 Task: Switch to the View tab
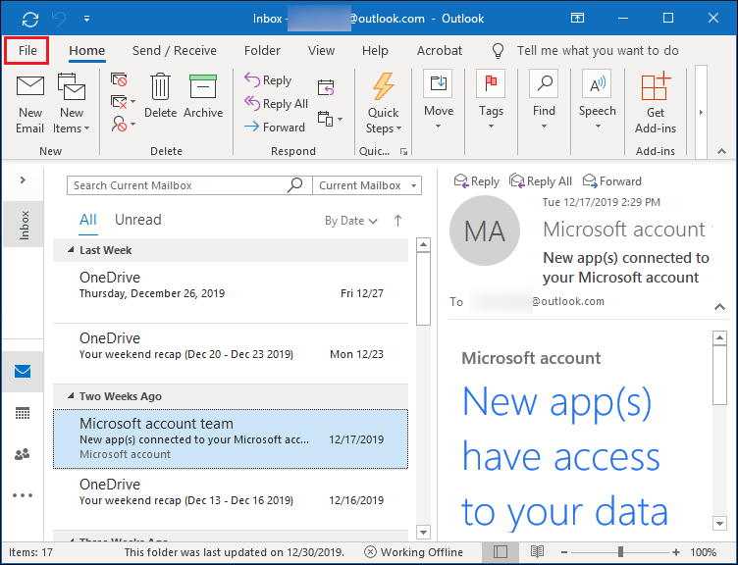[321, 50]
